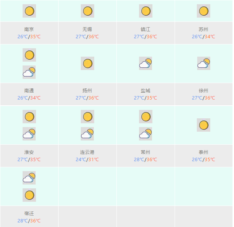Click the sun icon above 无锡
234x227 pixels.
87,11
